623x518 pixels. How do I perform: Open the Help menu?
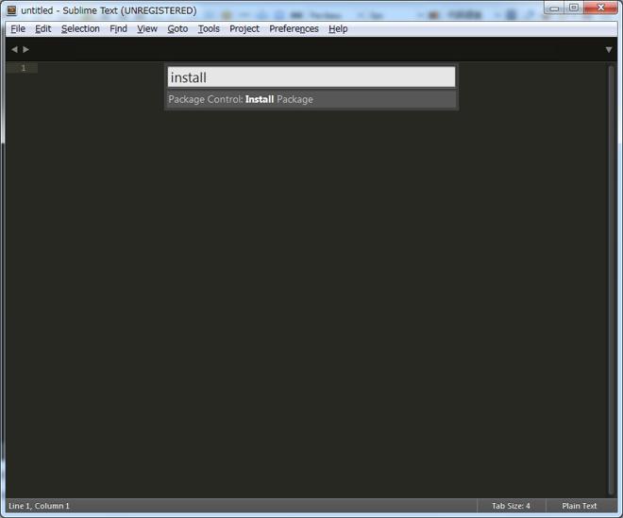[x=338, y=29]
